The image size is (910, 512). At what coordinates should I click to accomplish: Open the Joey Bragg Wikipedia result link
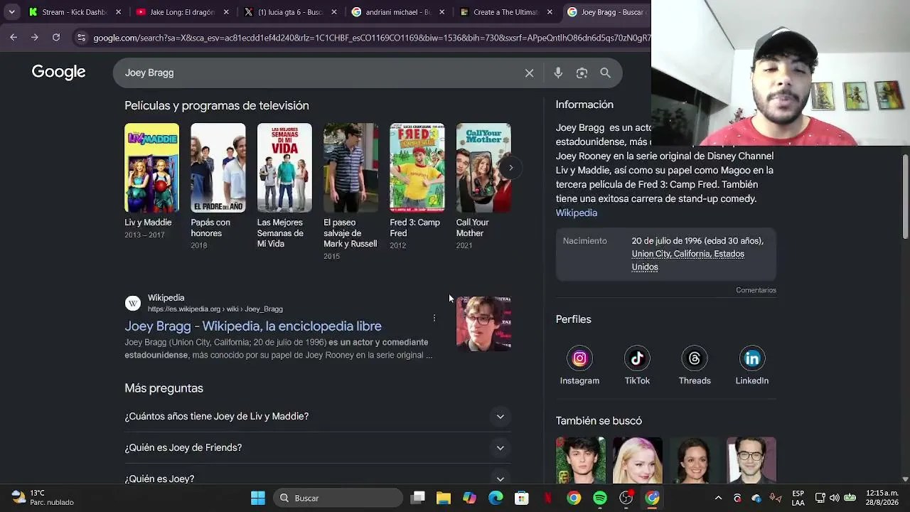253,326
